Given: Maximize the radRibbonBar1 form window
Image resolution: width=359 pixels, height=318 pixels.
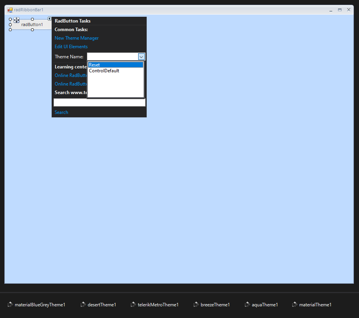Looking at the screenshot, I should pyautogui.click(x=340, y=10).
